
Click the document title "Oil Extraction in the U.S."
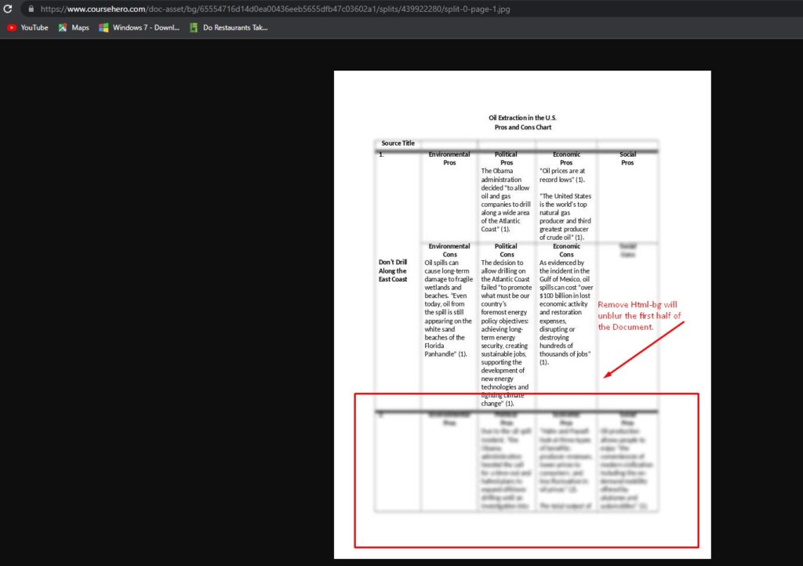click(522, 118)
